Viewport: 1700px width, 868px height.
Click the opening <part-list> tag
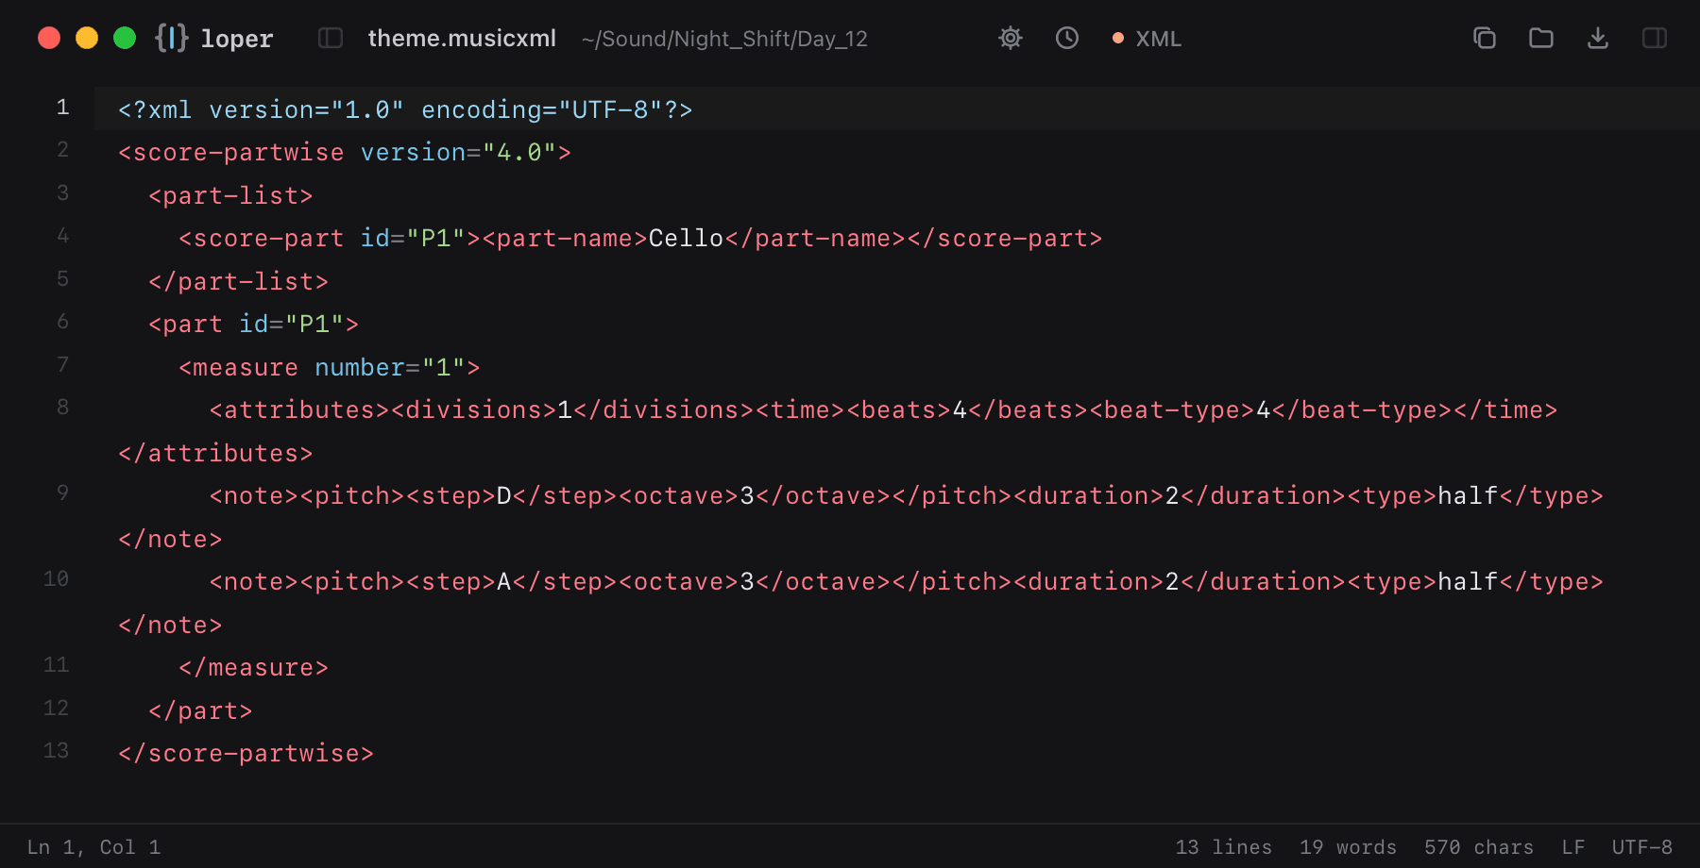[230, 195]
